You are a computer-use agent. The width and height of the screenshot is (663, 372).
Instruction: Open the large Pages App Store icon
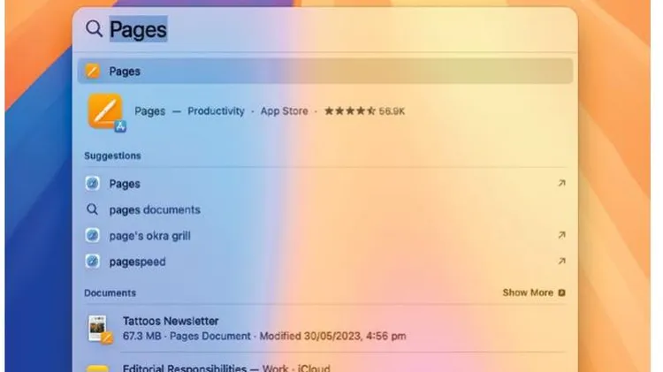(106, 111)
